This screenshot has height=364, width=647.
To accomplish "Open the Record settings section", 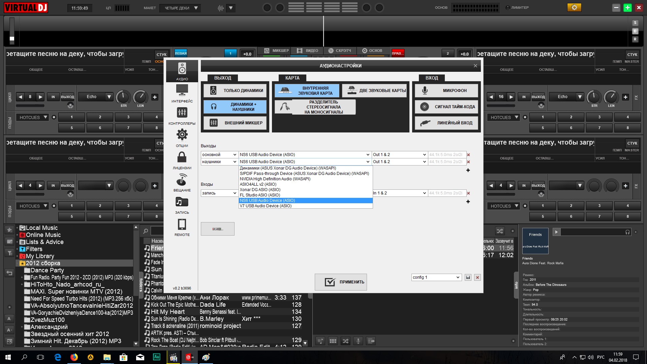I will (182, 205).
